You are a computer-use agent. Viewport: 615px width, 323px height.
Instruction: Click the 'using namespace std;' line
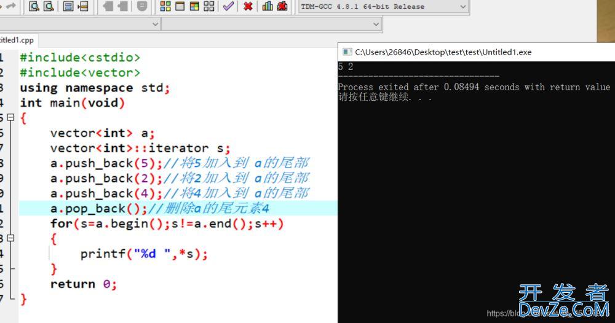(x=95, y=88)
